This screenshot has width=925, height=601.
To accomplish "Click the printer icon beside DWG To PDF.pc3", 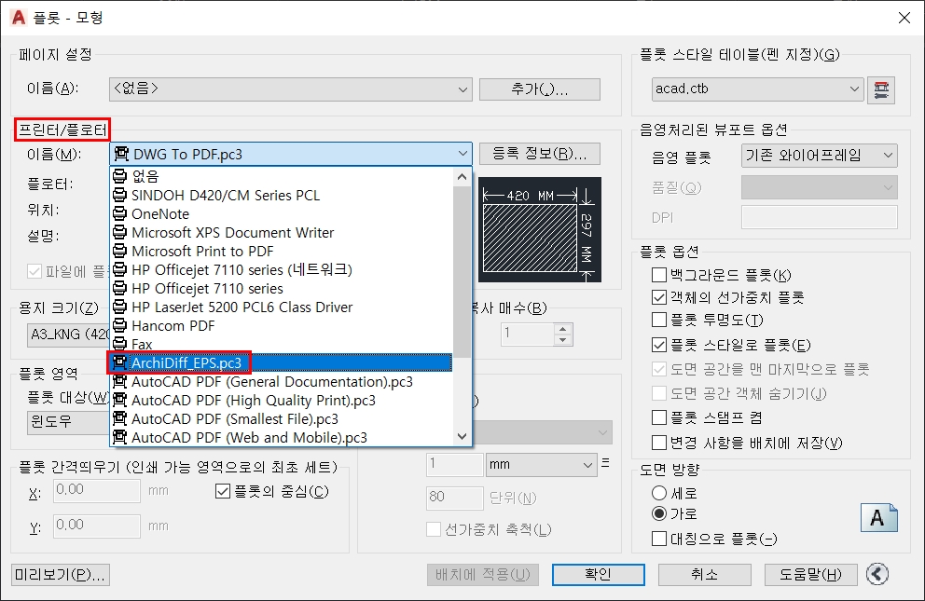I will [120, 153].
